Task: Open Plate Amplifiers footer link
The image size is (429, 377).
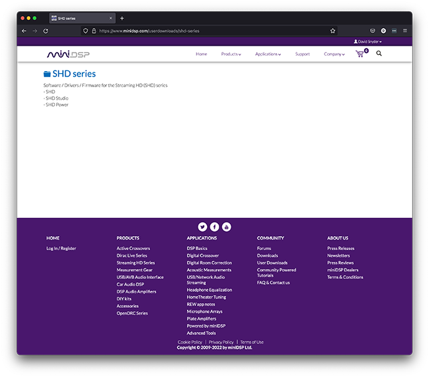Action: (x=201, y=319)
